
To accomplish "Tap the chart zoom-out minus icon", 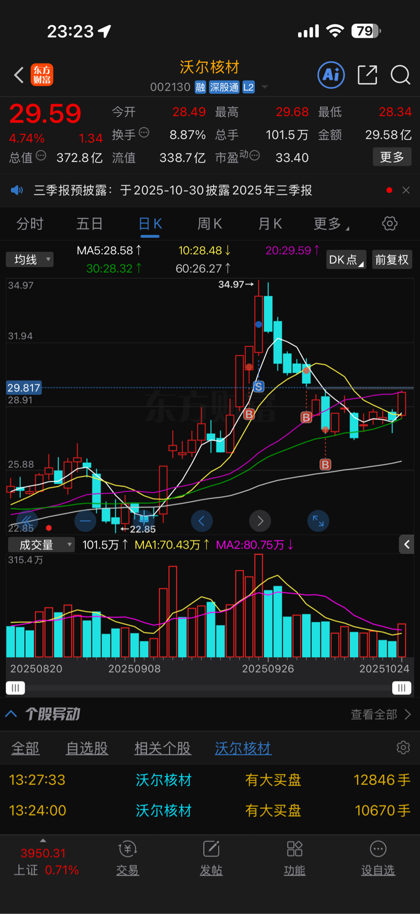I will (x=85, y=521).
